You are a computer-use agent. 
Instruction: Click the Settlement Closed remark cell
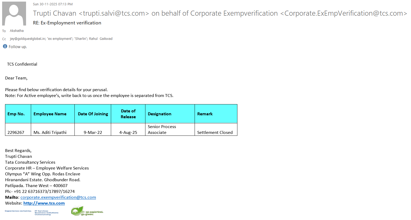click(215, 132)
